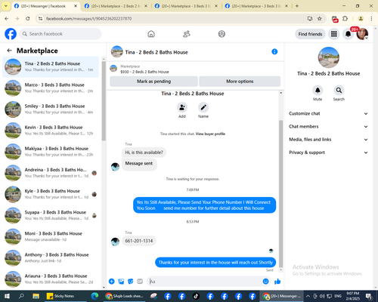The width and height of the screenshot is (378, 302).
Task: Click the 661-201-1314 message bubble
Action: coord(139,241)
